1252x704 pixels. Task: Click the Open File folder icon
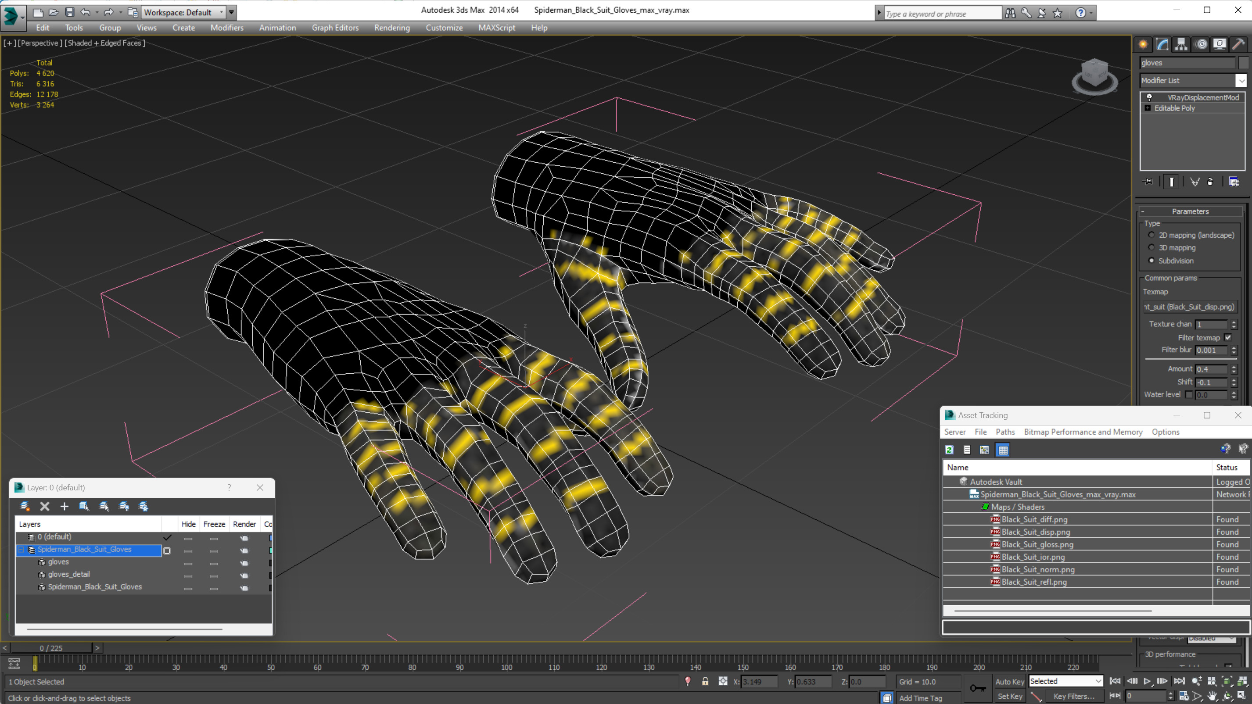tap(54, 12)
